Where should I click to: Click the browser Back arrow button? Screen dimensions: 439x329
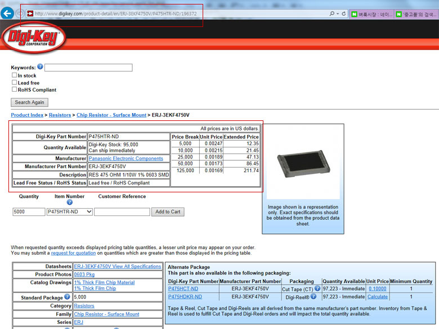coord(7,13)
